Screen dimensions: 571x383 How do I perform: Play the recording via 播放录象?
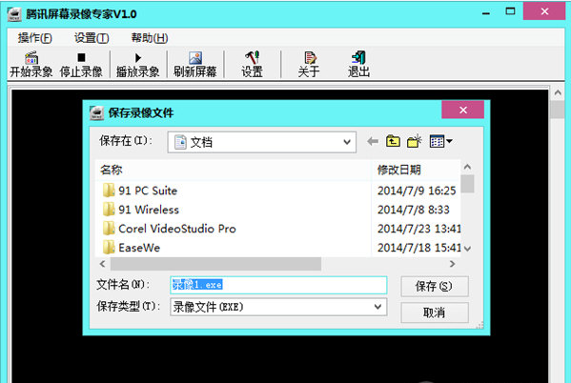pos(138,65)
